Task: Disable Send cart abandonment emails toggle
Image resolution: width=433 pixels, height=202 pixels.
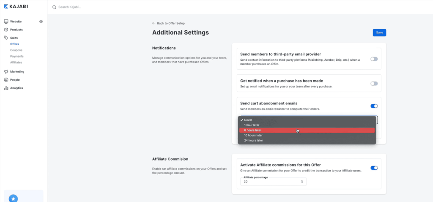Action: tap(374, 106)
